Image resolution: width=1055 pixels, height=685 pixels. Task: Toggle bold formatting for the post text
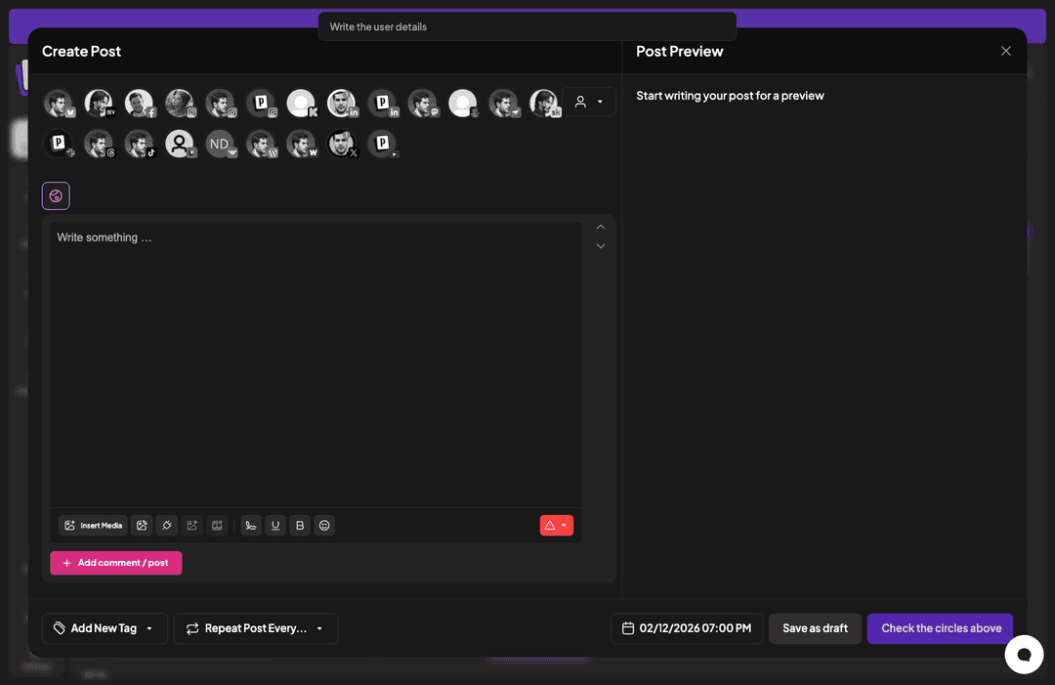(300, 525)
